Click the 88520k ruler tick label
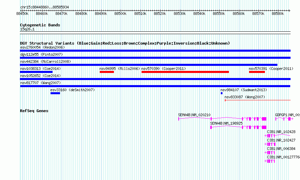 (160, 14)
